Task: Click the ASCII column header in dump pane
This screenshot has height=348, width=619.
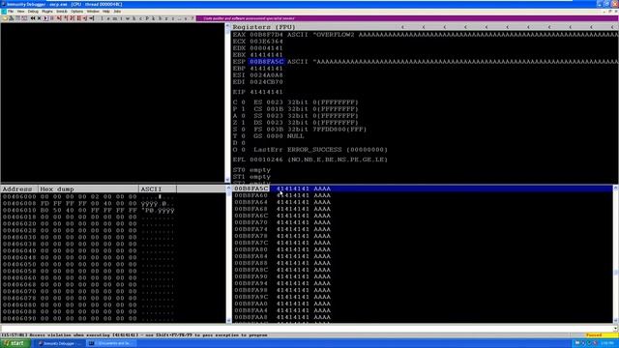Action: pyautogui.click(x=158, y=189)
